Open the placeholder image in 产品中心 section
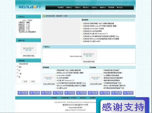The width and height of the screenshot is (152, 113). tap(89, 54)
